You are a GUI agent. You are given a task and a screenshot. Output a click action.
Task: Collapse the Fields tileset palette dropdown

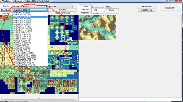pyautogui.click(x=46, y=10)
